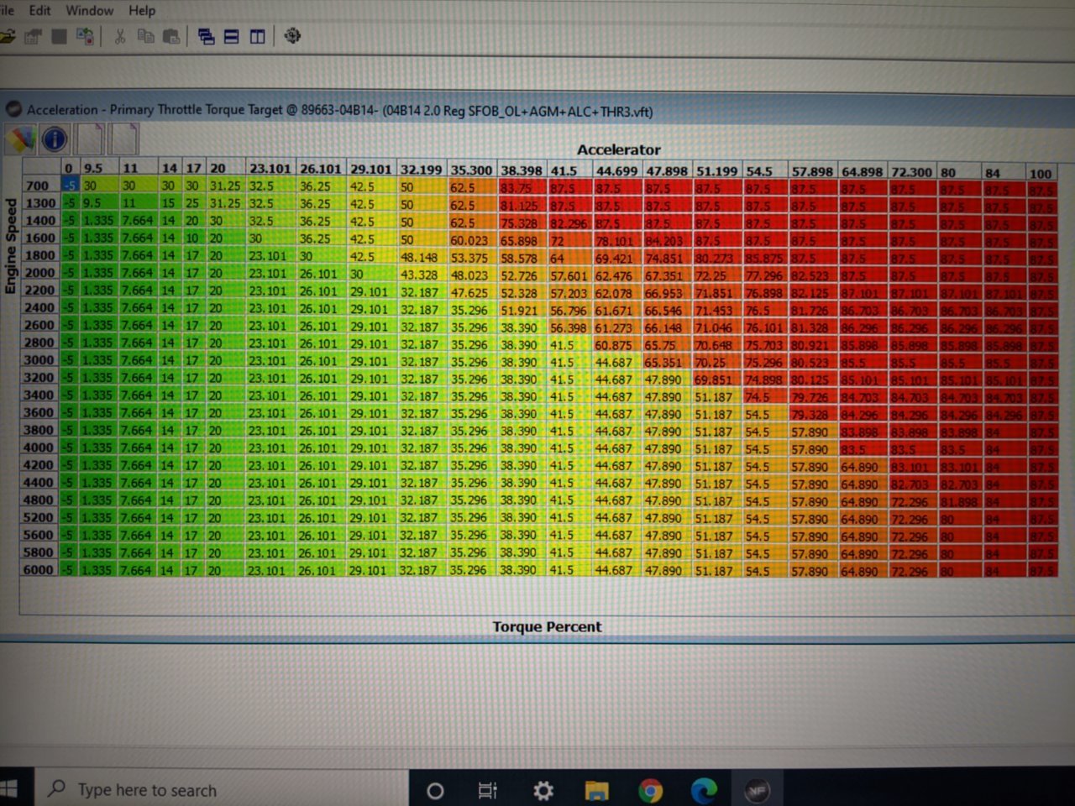Open Microsoft Edge from the taskbar

(x=704, y=790)
